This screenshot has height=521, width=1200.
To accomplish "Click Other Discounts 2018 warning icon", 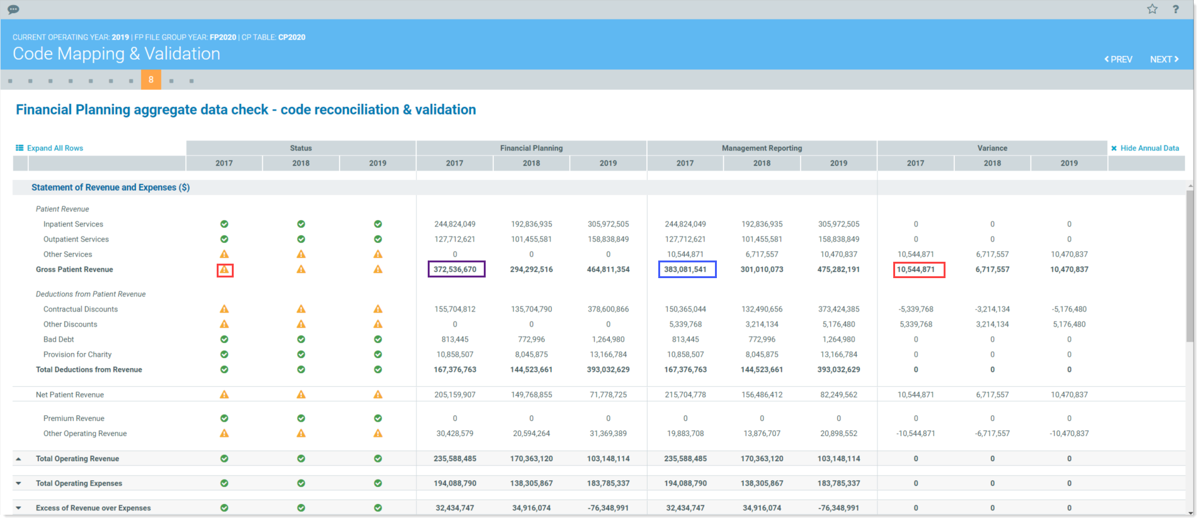I will pyautogui.click(x=301, y=324).
